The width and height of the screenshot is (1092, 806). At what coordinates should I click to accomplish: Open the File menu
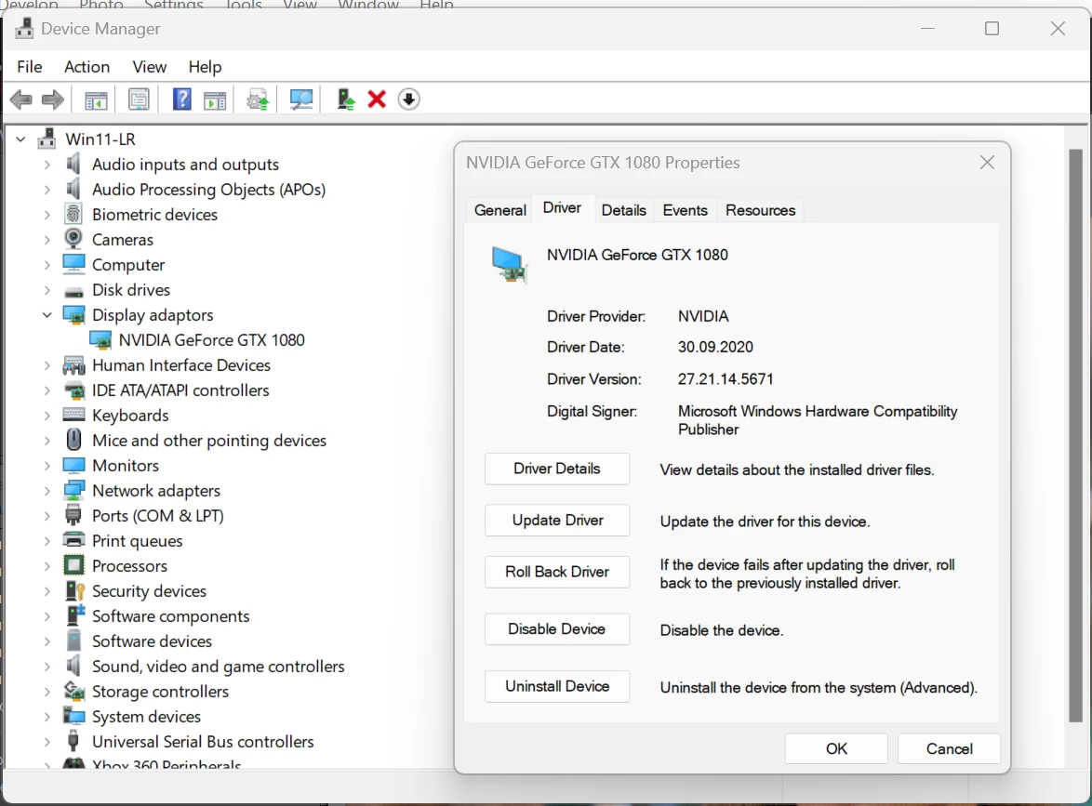29,67
